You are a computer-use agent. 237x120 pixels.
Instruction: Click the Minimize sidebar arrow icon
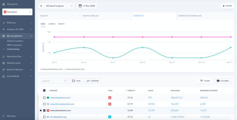coord(4,116)
